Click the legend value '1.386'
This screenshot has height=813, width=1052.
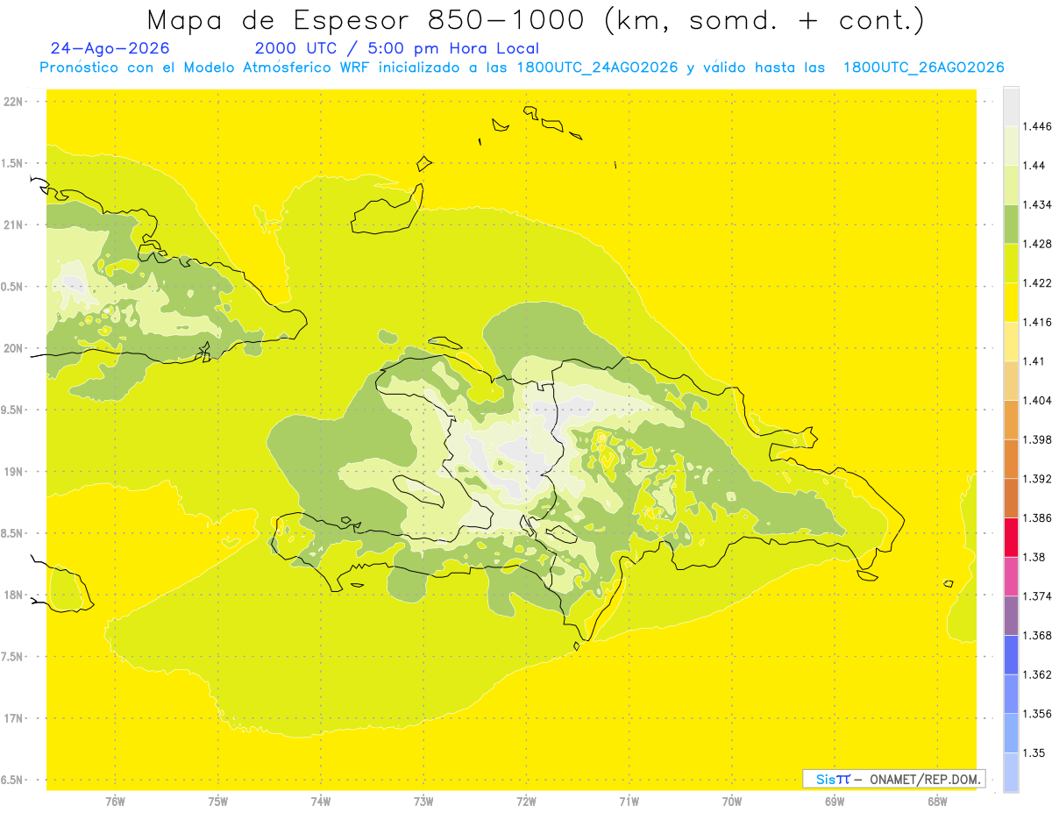[1036, 517]
